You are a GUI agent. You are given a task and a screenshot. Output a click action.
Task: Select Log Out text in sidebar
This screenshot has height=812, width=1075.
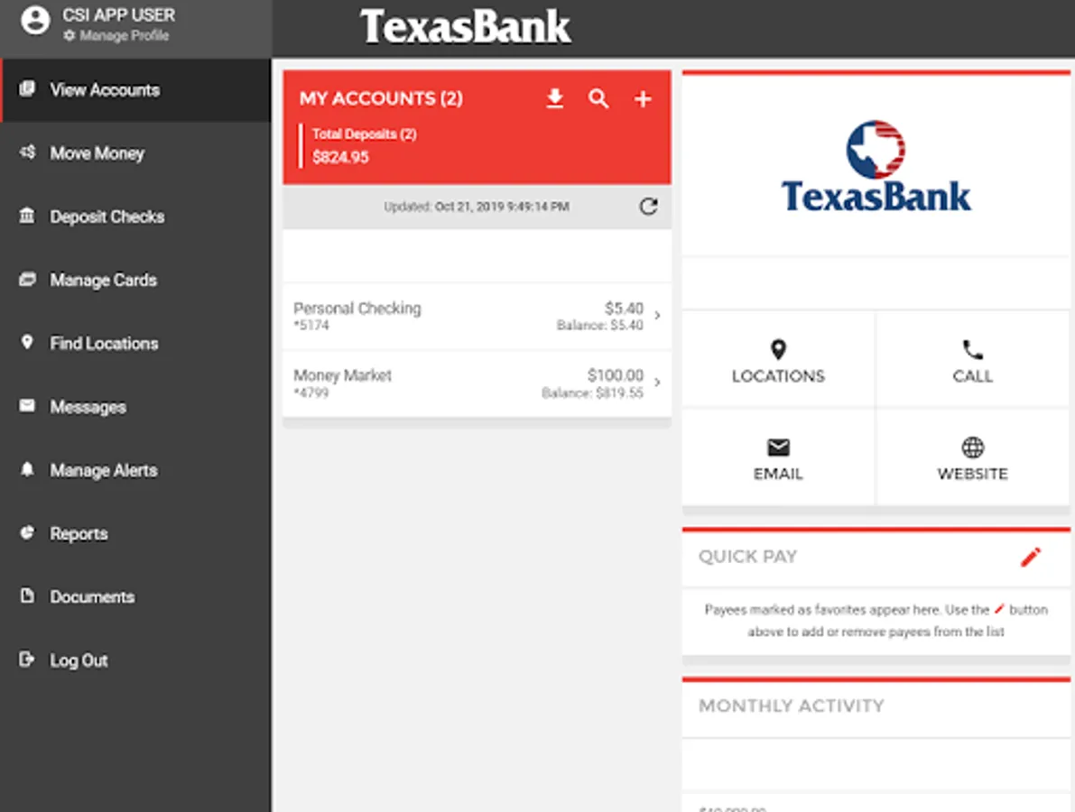79,660
